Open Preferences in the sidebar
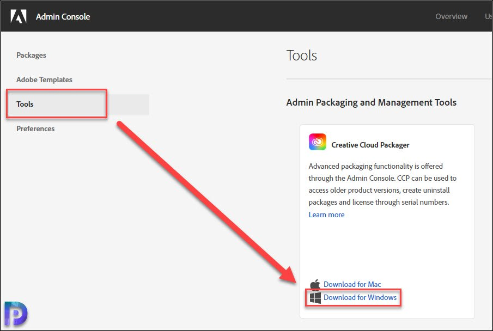The width and height of the screenshot is (493, 331). click(35, 128)
